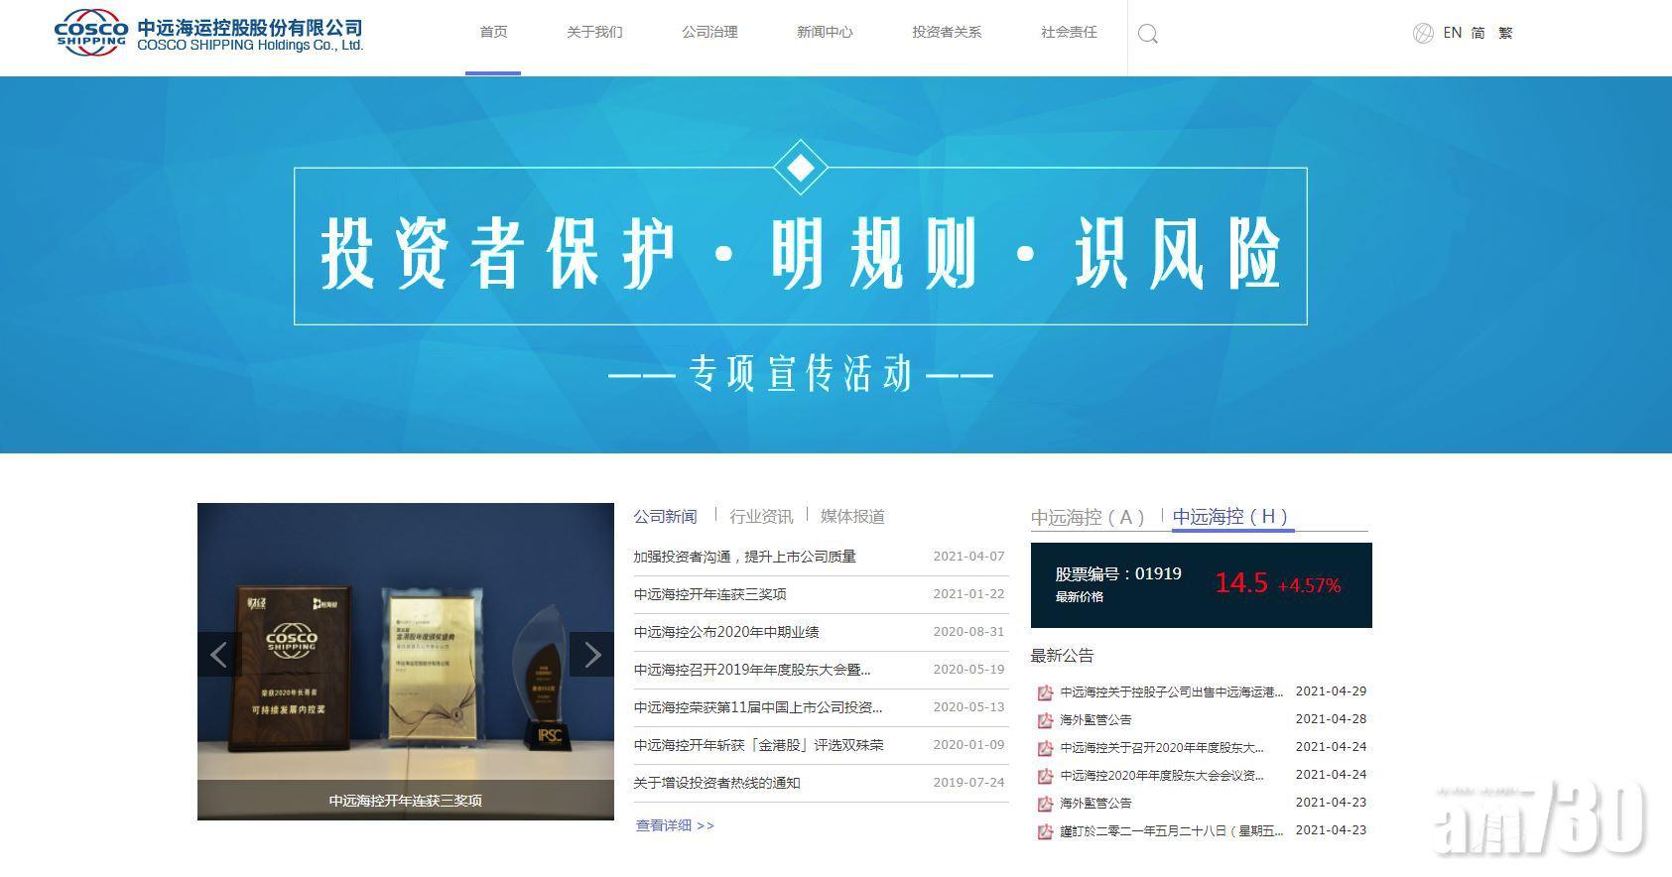
Task: Expand the 投资者关系 navigation menu
Action: 947,33
